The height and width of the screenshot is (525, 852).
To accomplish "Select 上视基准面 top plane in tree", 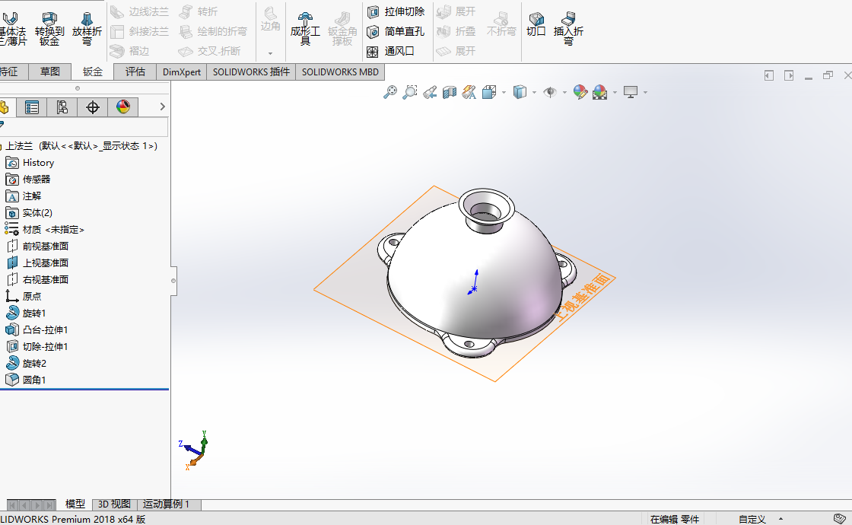I will [x=37, y=263].
